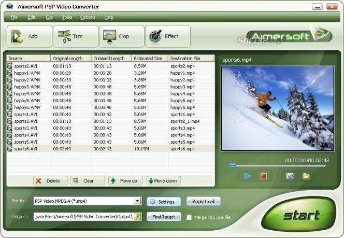
Task: Sort by Original Length column header
Action: click(x=71, y=59)
